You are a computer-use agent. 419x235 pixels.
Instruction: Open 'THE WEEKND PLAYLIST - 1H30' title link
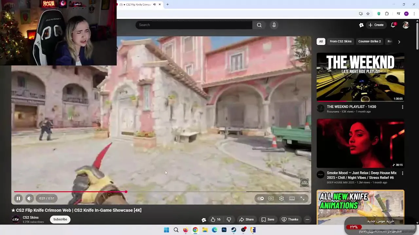[x=351, y=107]
